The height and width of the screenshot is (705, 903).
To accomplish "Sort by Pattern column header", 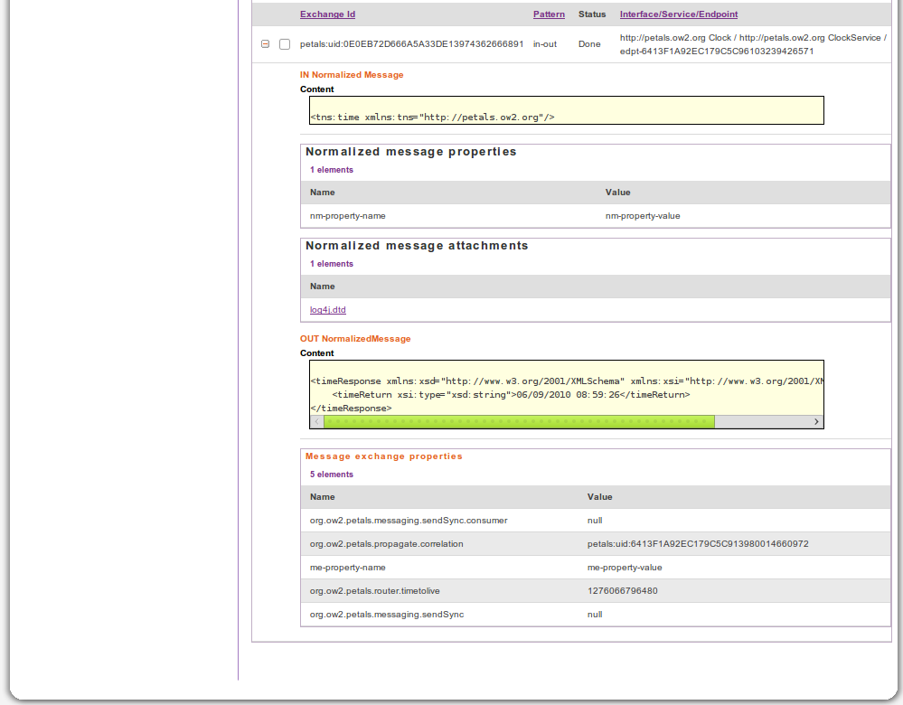I will coord(549,14).
